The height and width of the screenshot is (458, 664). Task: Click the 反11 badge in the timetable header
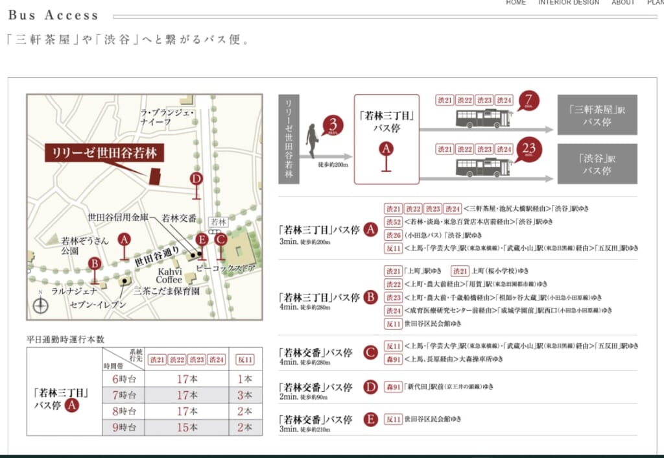[x=245, y=359]
